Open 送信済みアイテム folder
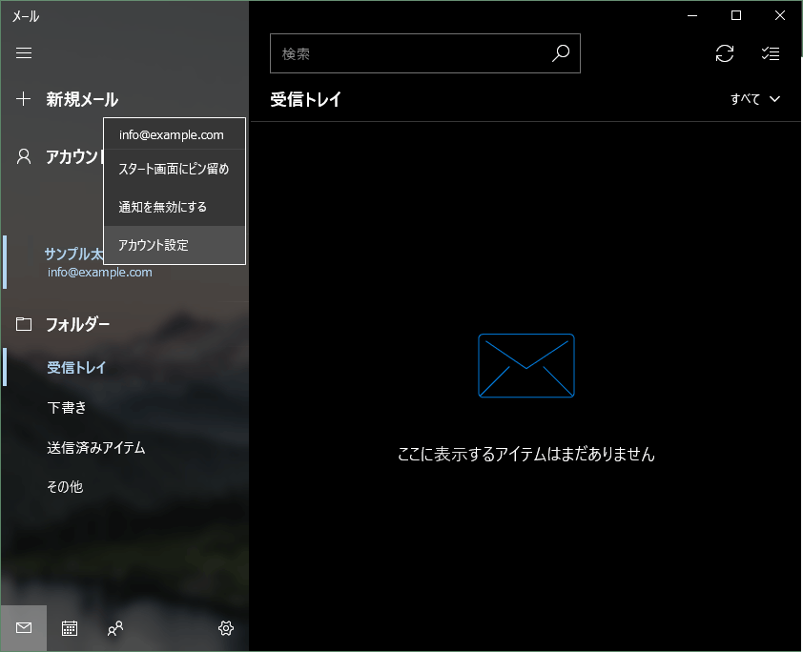Viewport: 803px width, 652px height. [96, 447]
